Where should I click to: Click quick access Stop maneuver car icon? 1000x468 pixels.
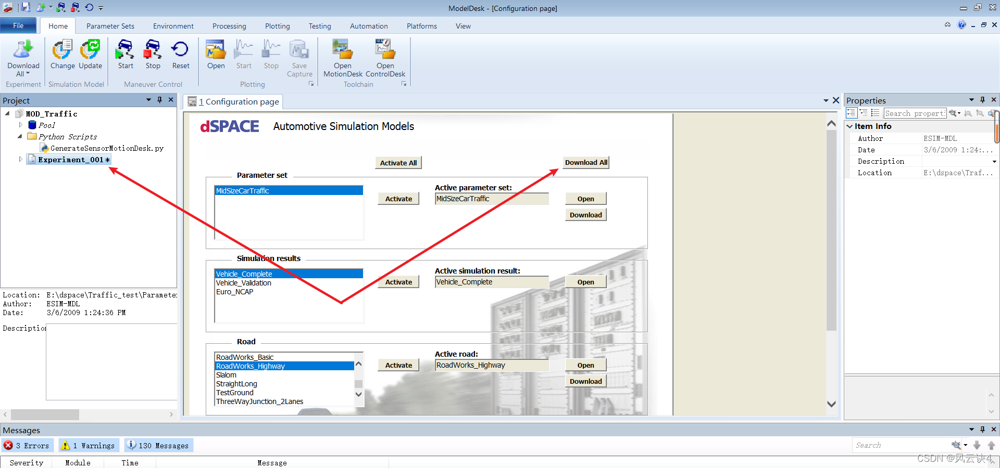(x=76, y=7)
